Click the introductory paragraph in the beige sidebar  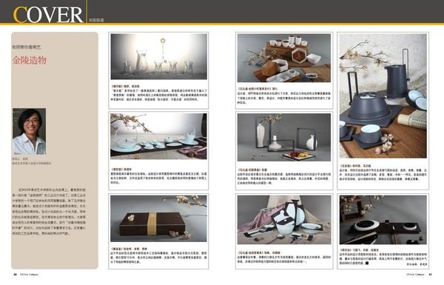pyautogui.click(x=49, y=211)
